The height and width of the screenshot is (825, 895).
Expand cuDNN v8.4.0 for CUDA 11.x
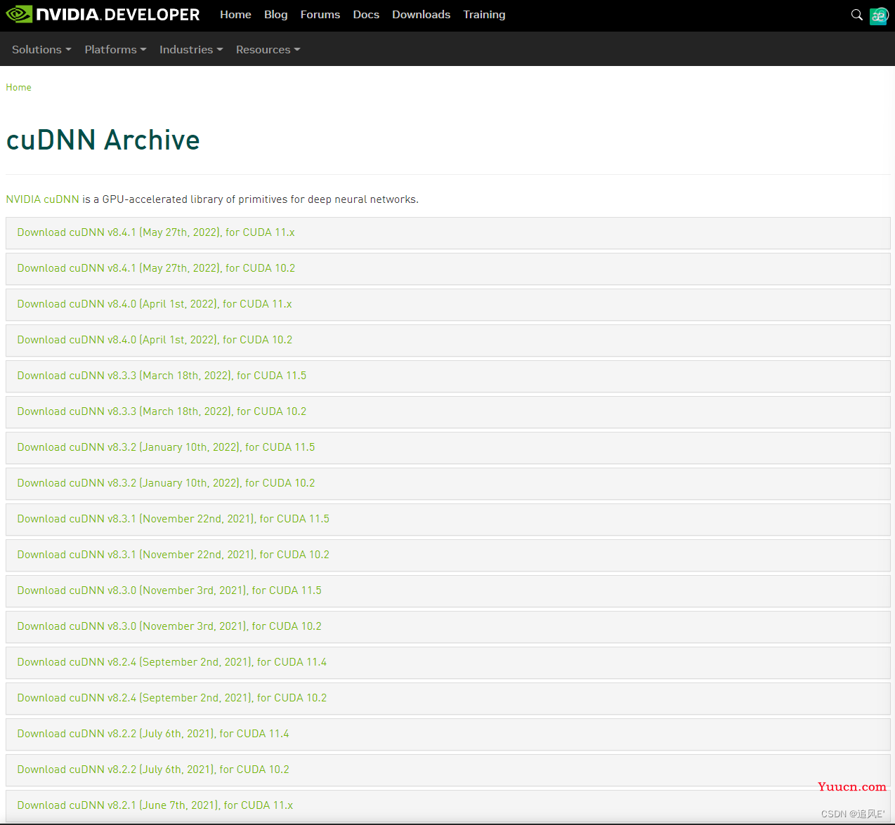(x=447, y=305)
